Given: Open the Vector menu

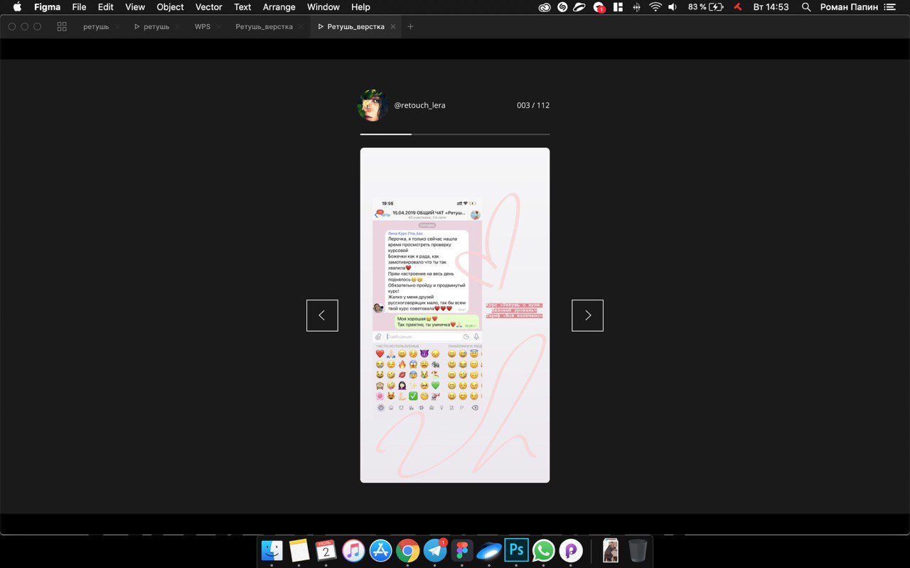Looking at the screenshot, I should [x=208, y=7].
